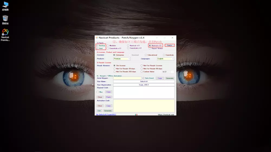This screenshot has width=271, height=152.
Task: Open the Products dropdown showing Premium
Action: (122, 59)
